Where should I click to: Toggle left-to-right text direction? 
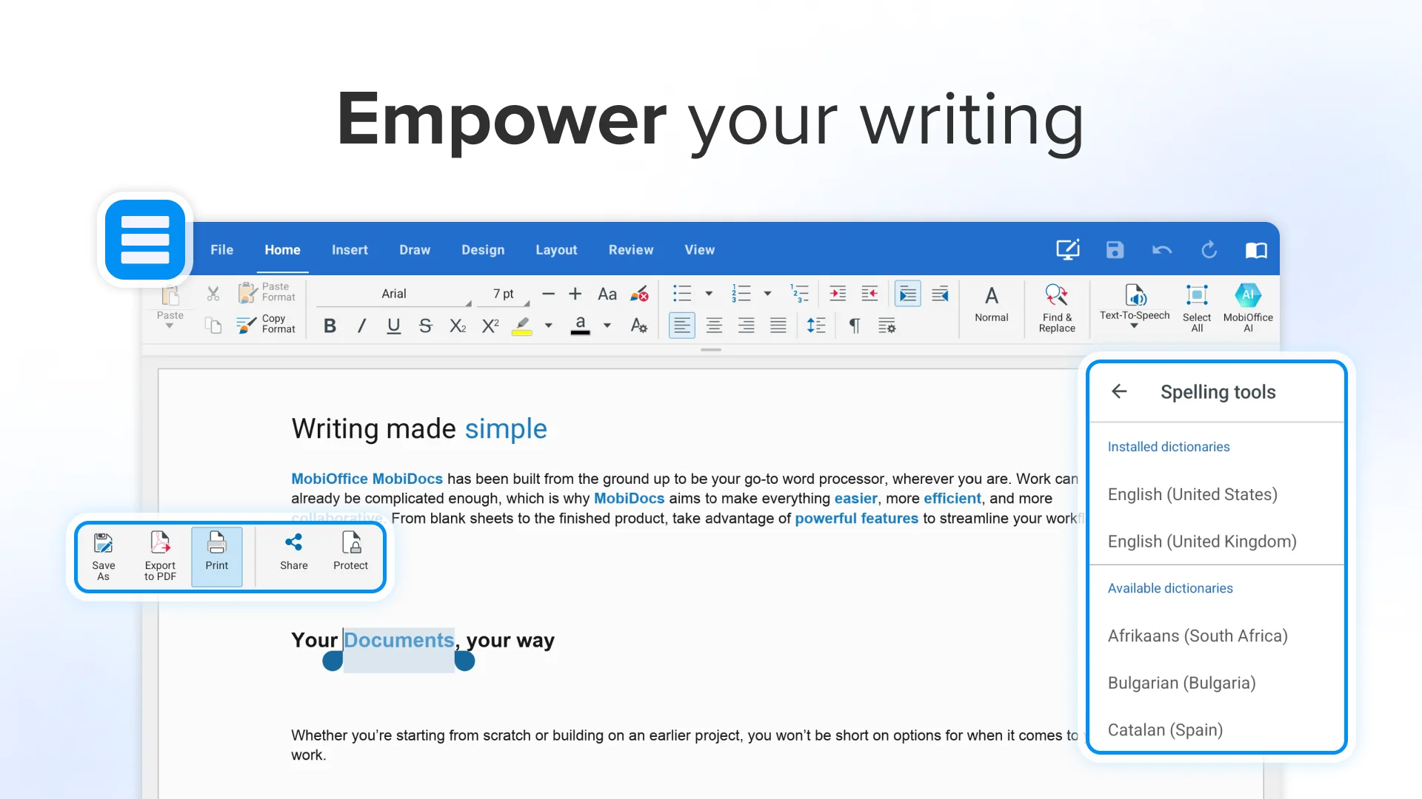[x=908, y=294]
